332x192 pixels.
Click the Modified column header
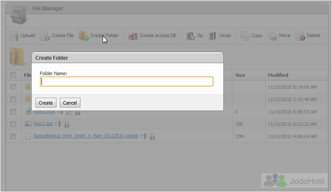(x=278, y=75)
